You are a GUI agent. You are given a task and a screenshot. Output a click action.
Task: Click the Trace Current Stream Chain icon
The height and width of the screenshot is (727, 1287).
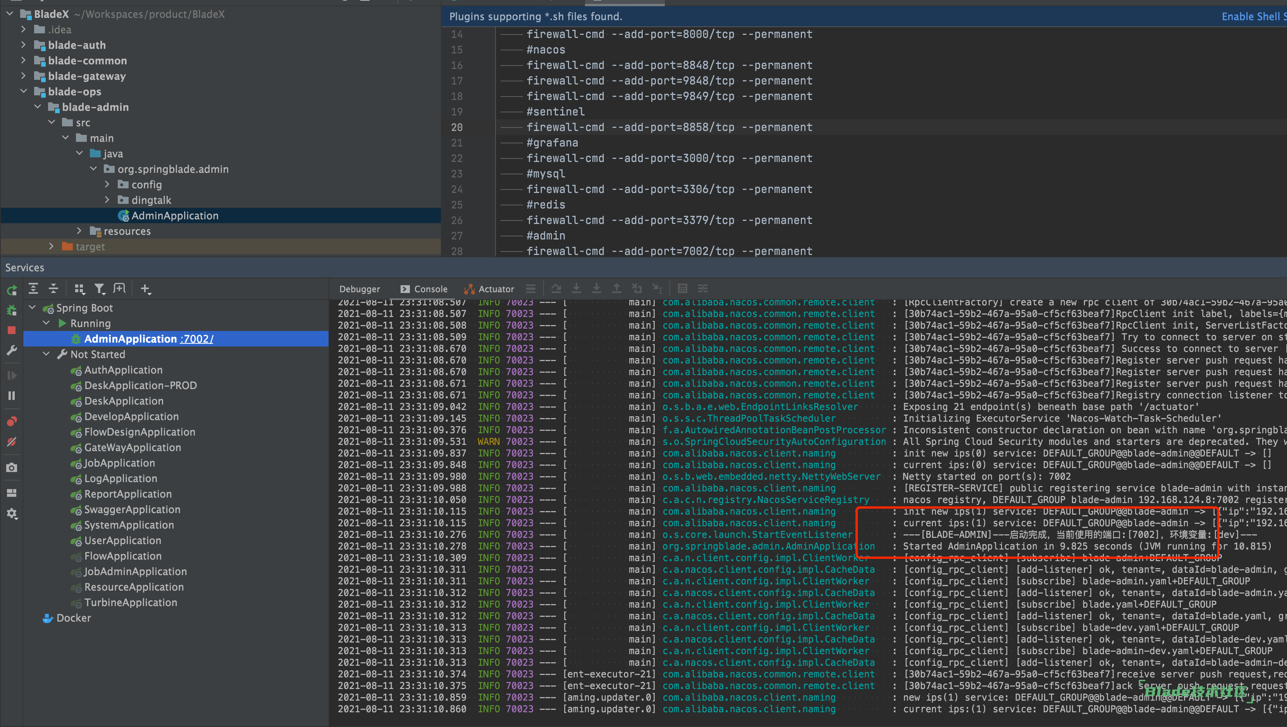point(703,289)
